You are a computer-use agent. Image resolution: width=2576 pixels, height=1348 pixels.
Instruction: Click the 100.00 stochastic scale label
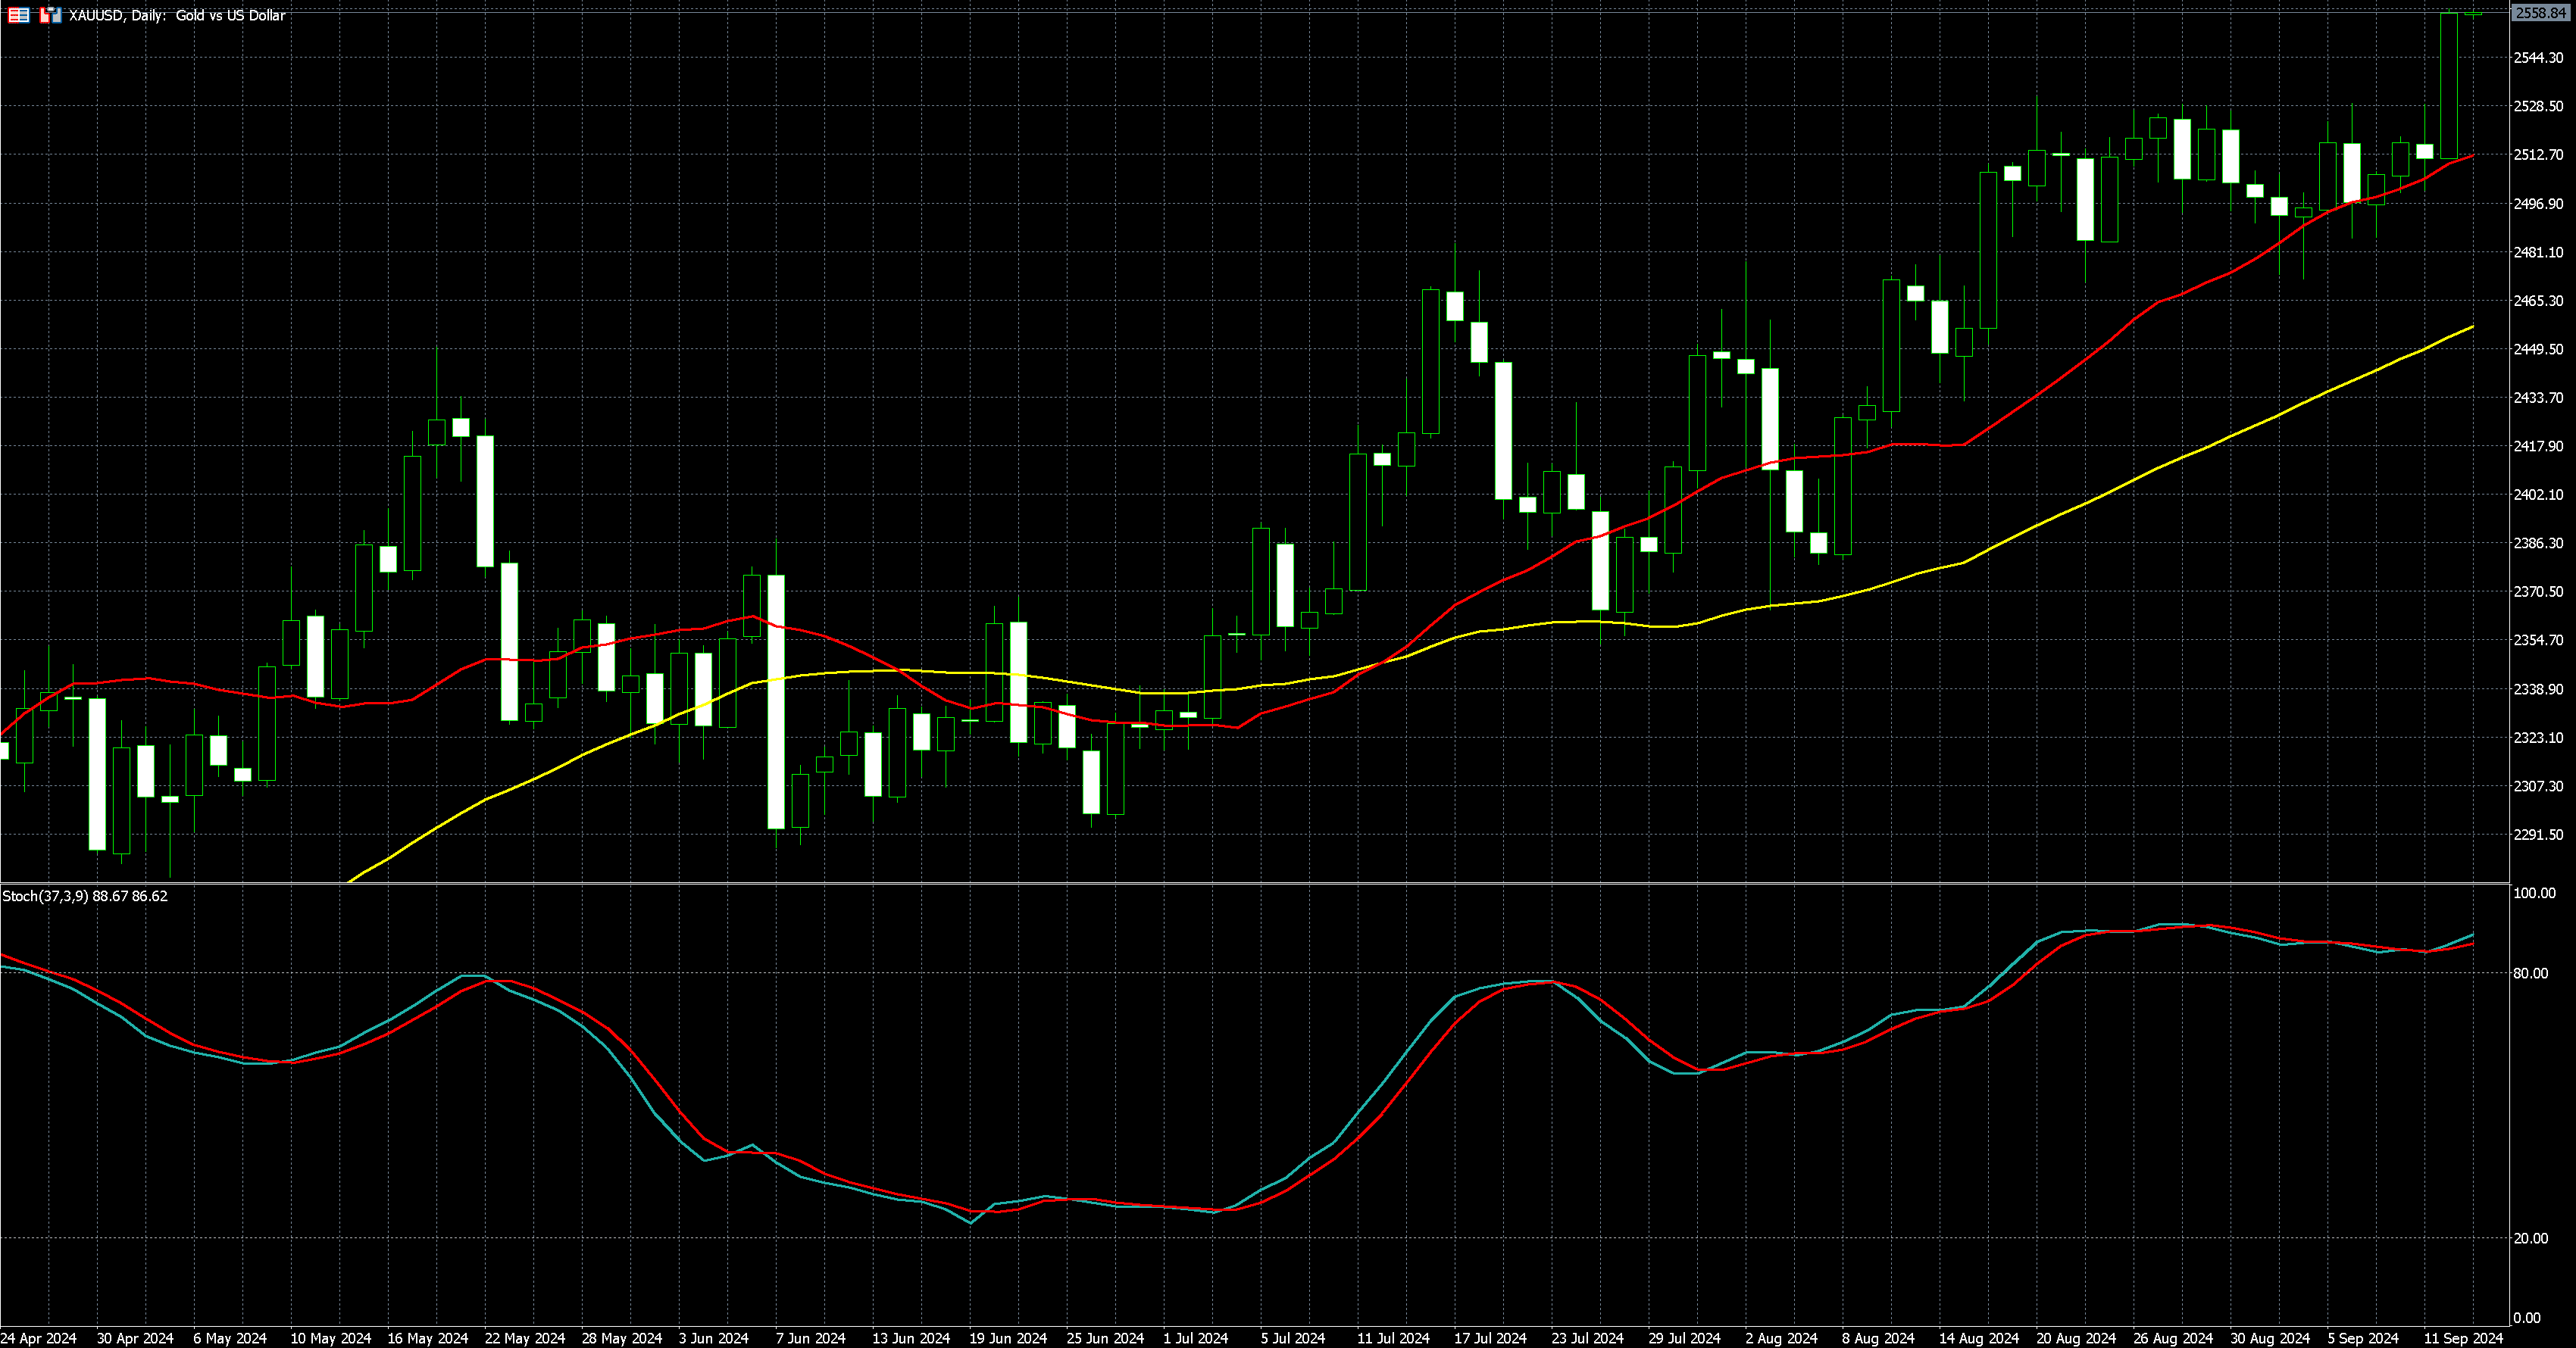click(2534, 894)
